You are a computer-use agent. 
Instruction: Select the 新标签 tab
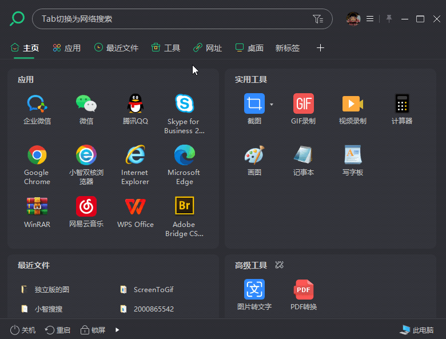(288, 48)
